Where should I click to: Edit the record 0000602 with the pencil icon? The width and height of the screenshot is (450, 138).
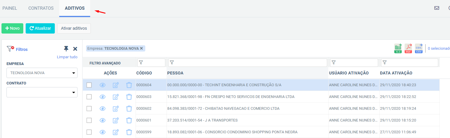pos(116,109)
